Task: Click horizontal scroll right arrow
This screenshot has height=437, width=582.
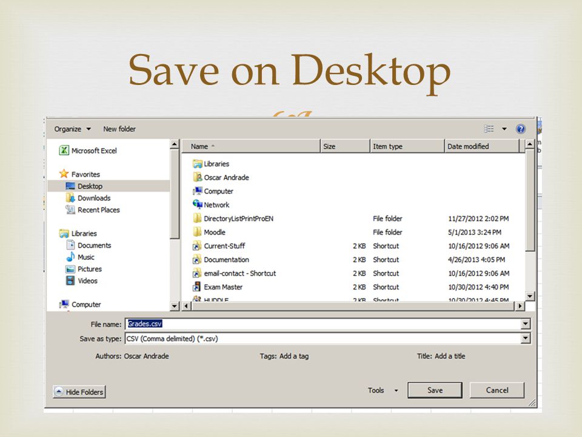Action: [x=520, y=306]
